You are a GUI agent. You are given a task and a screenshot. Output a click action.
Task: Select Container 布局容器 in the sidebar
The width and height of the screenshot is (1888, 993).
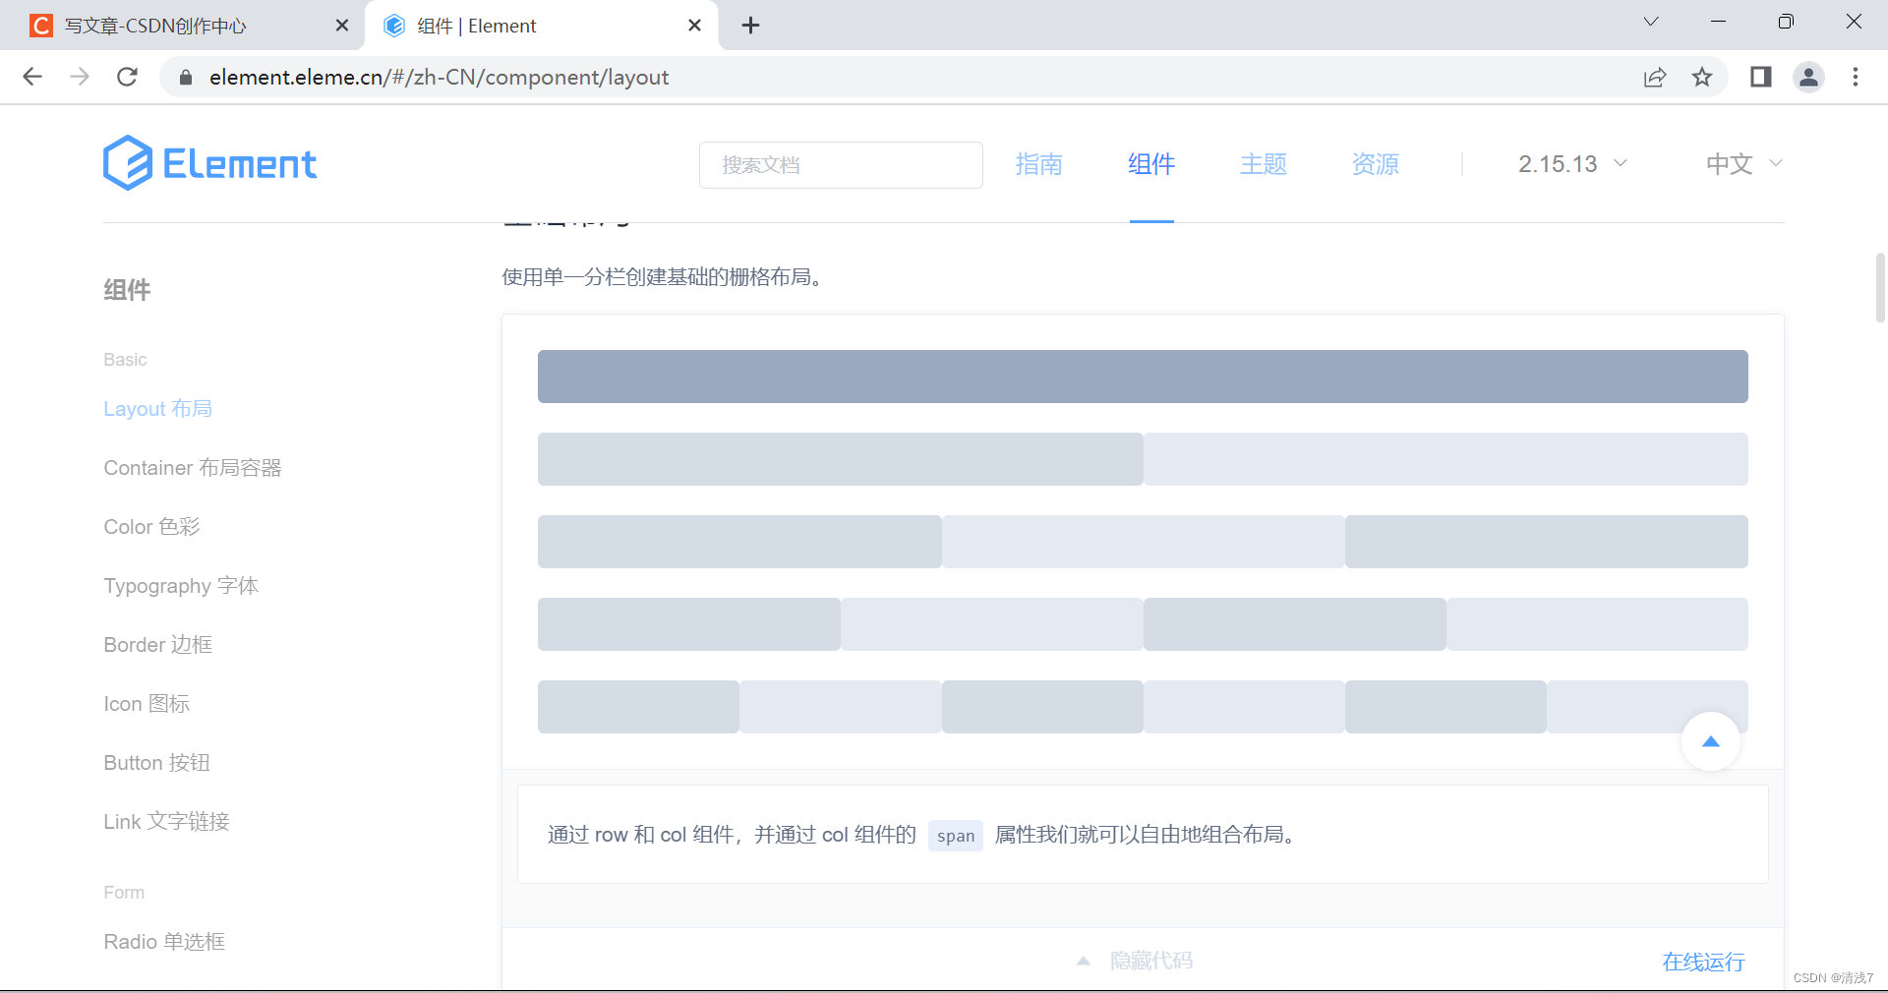[192, 467]
